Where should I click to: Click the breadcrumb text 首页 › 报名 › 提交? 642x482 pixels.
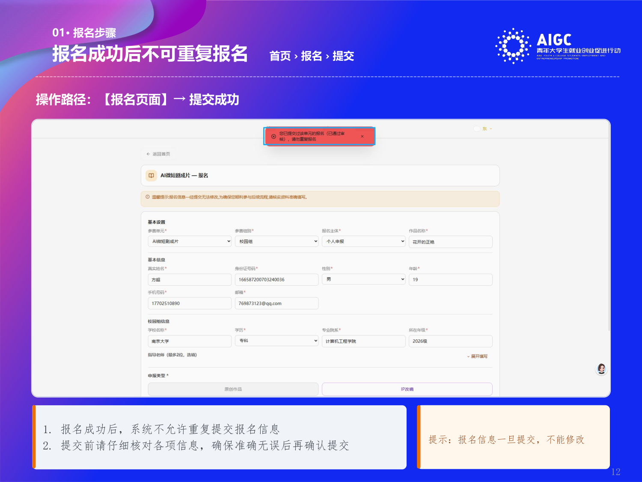pos(312,56)
